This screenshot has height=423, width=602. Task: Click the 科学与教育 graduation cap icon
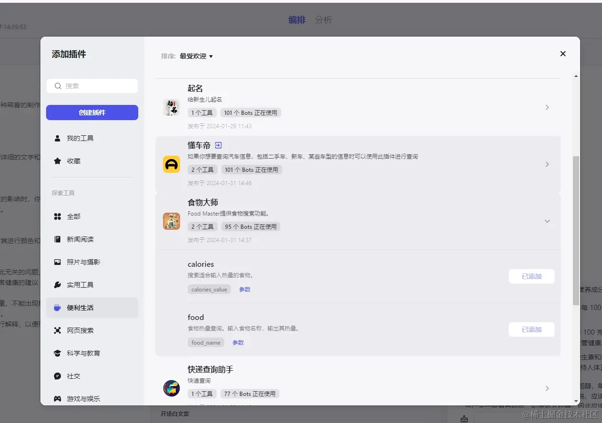pos(57,353)
